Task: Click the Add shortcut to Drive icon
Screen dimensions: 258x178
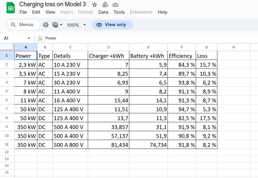Action: coord(105,5)
